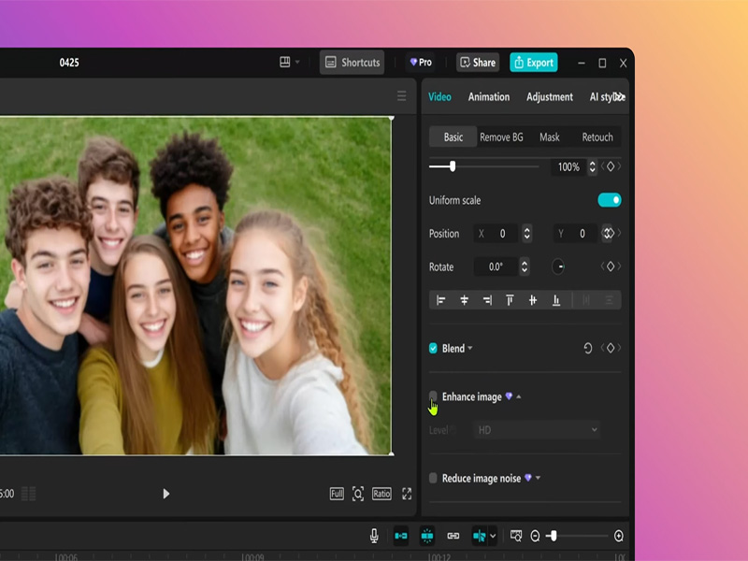Viewport: 748px width, 561px height.
Task: Click the preview quality settings icon
Action: tap(516, 535)
